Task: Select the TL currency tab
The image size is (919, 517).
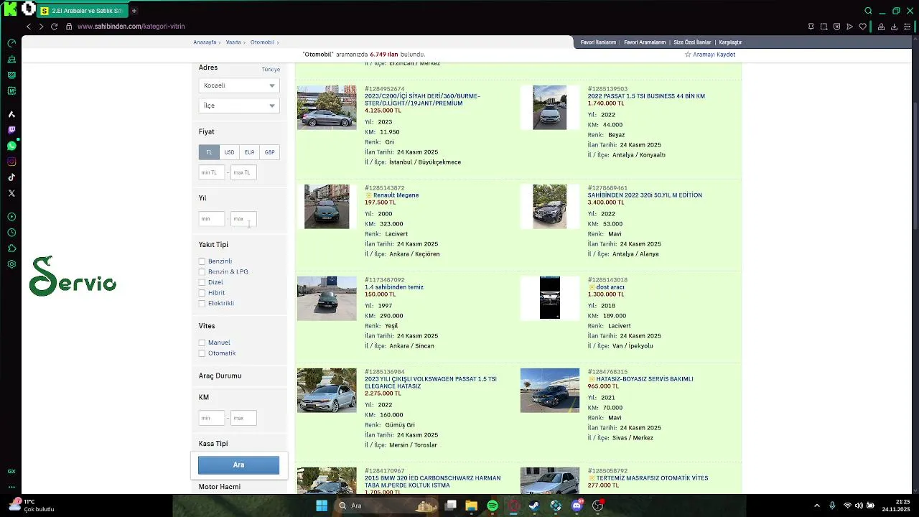Action: [x=209, y=152]
